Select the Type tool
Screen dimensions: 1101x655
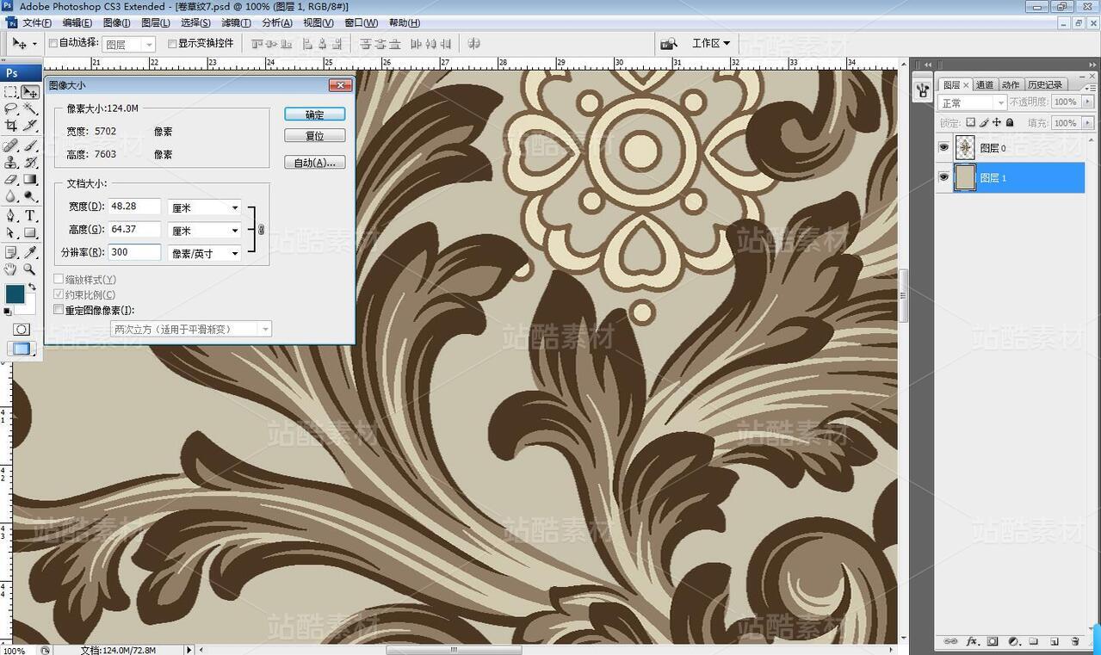pos(30,215)
